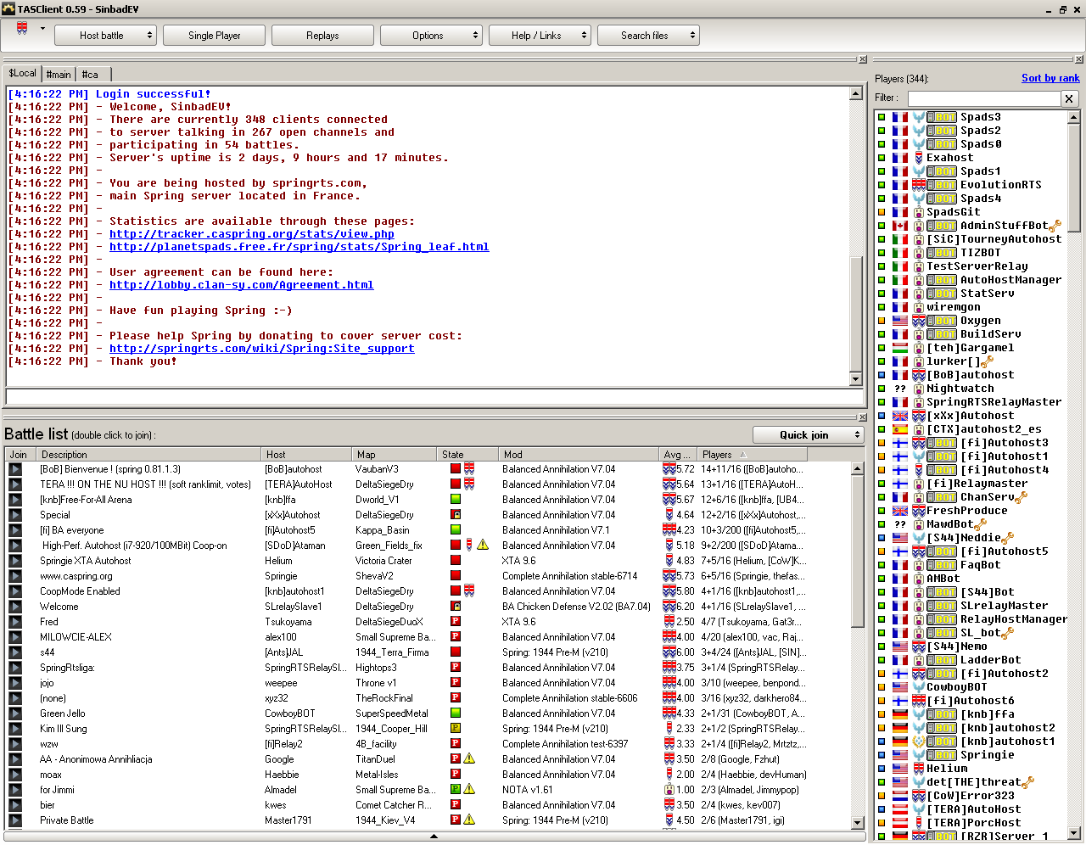
Task: Switch to the $Local chat tab
Action: coord(22,74)
